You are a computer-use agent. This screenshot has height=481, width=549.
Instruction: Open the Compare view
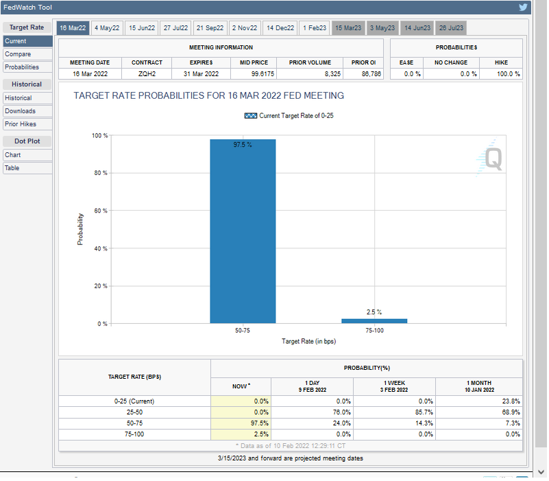(27, 54)
